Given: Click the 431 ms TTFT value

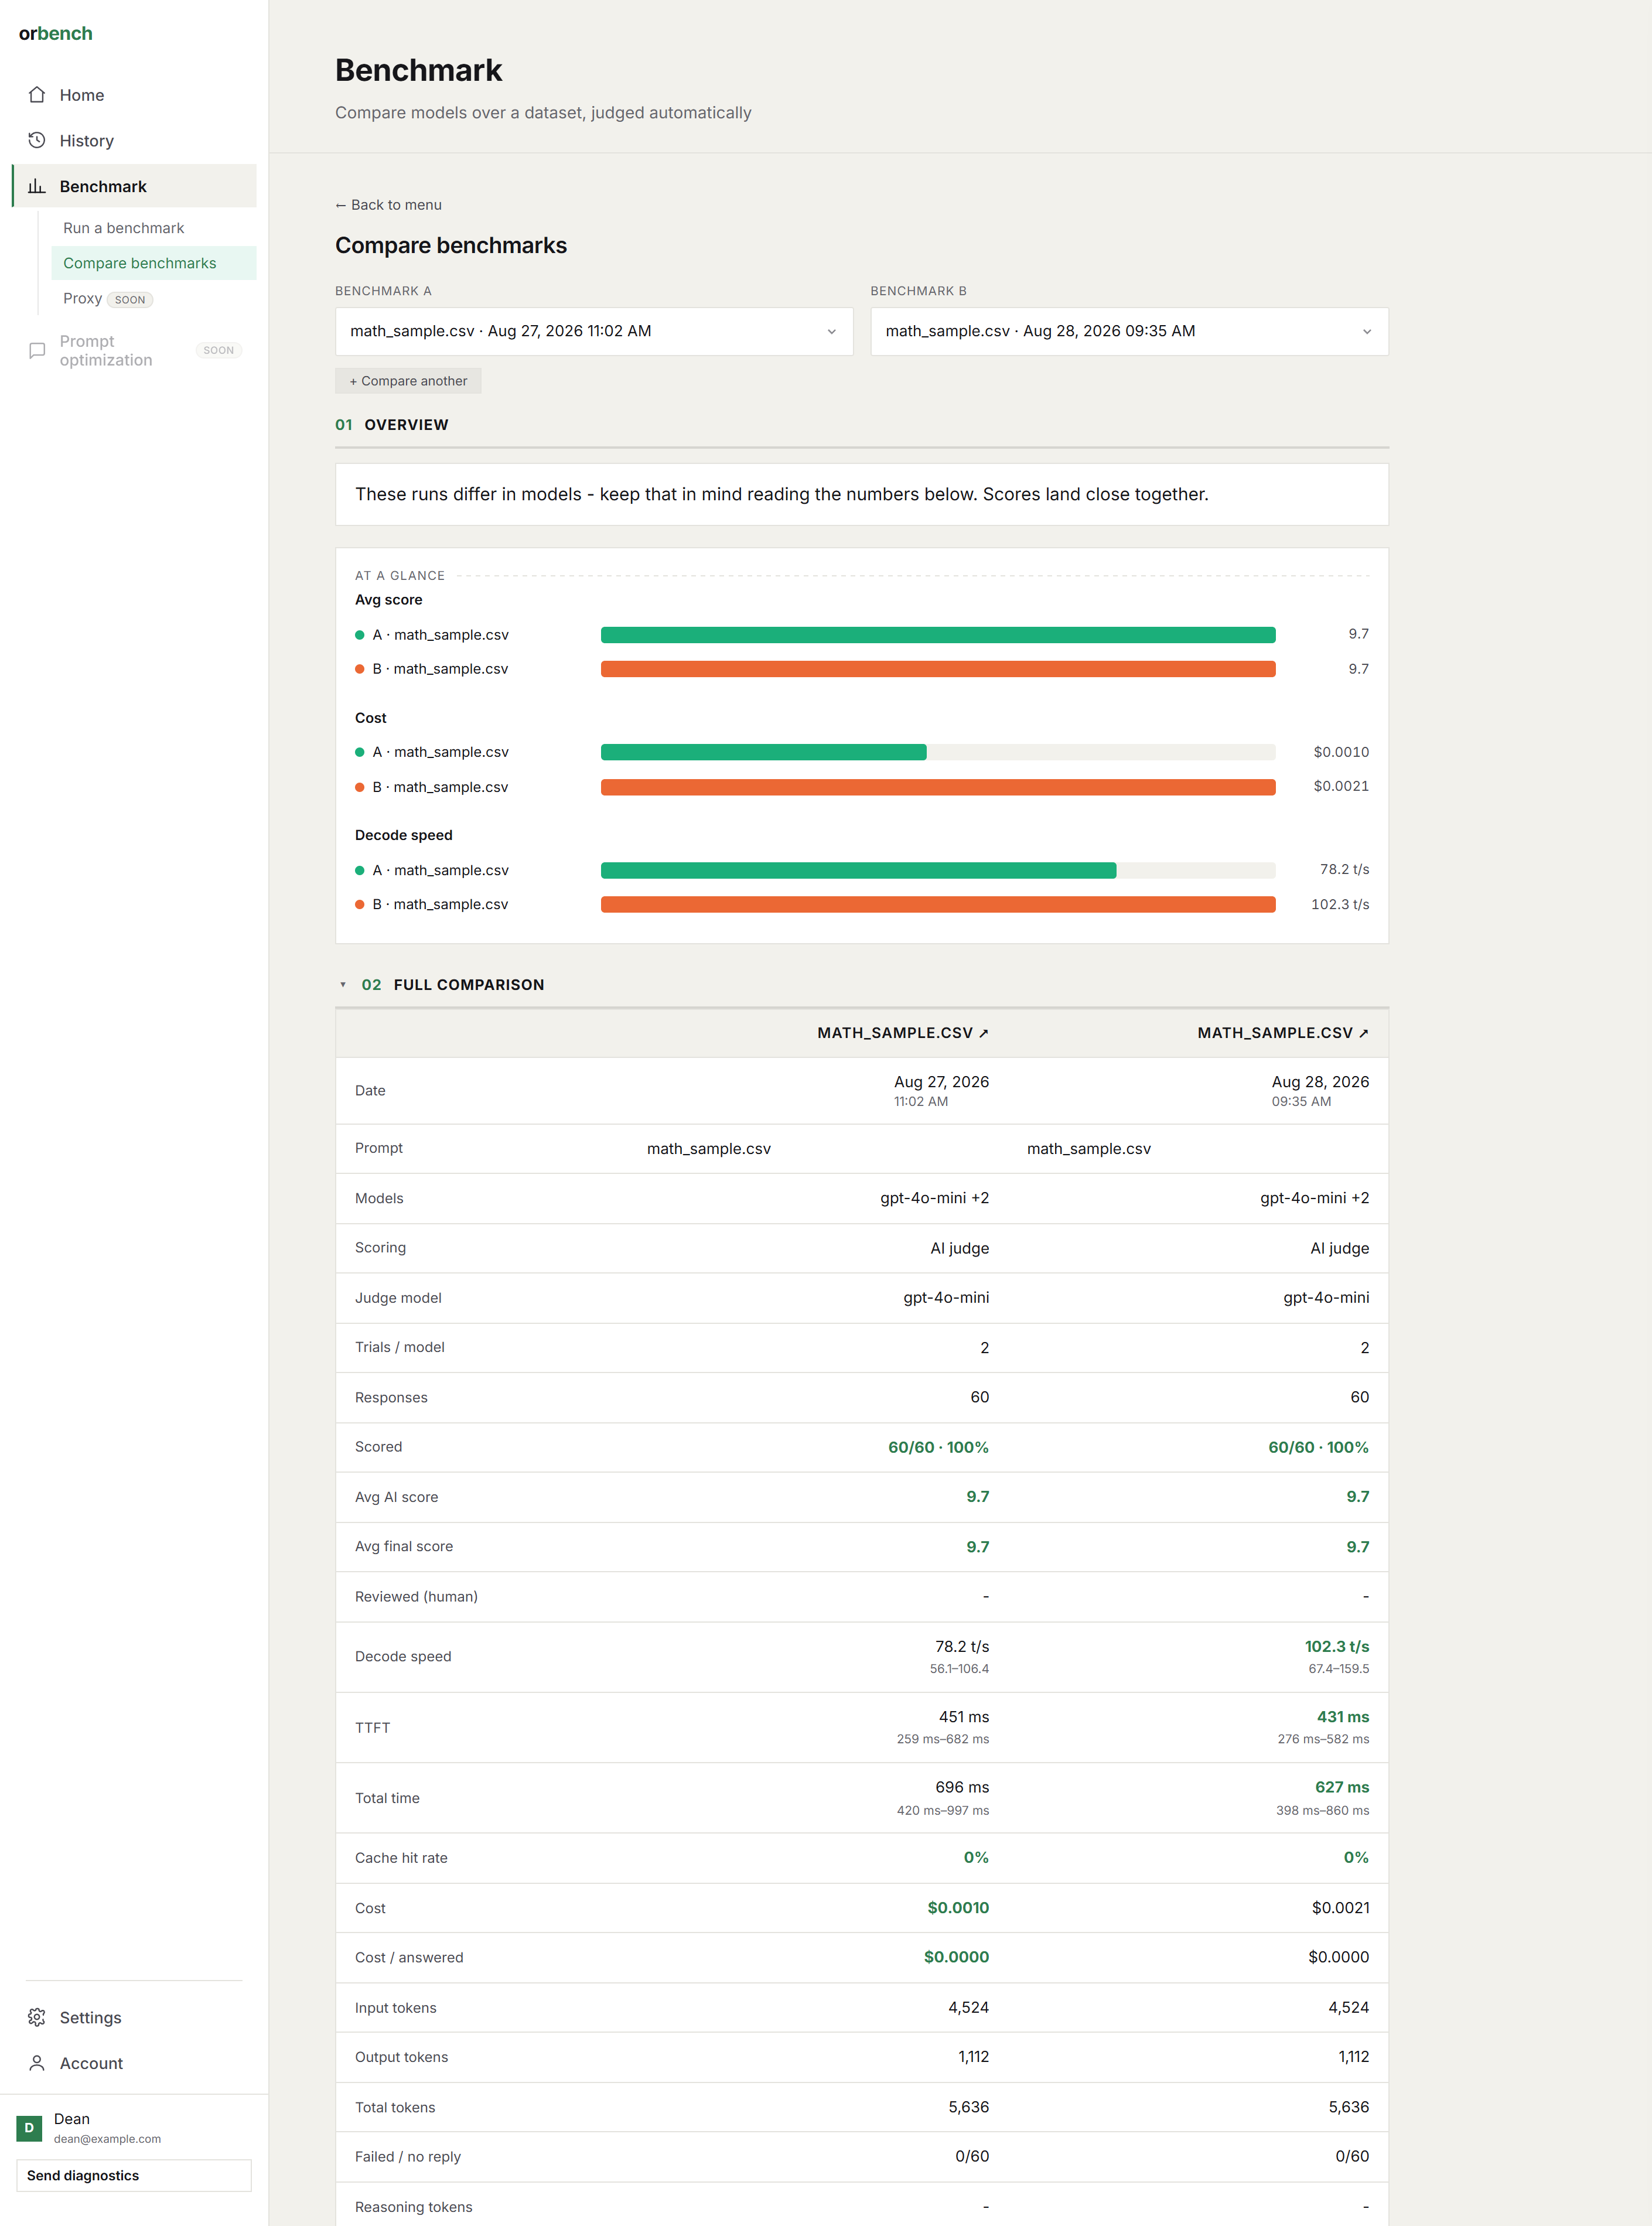Looking at the screenshot, I should (x=1343, y=1717).
